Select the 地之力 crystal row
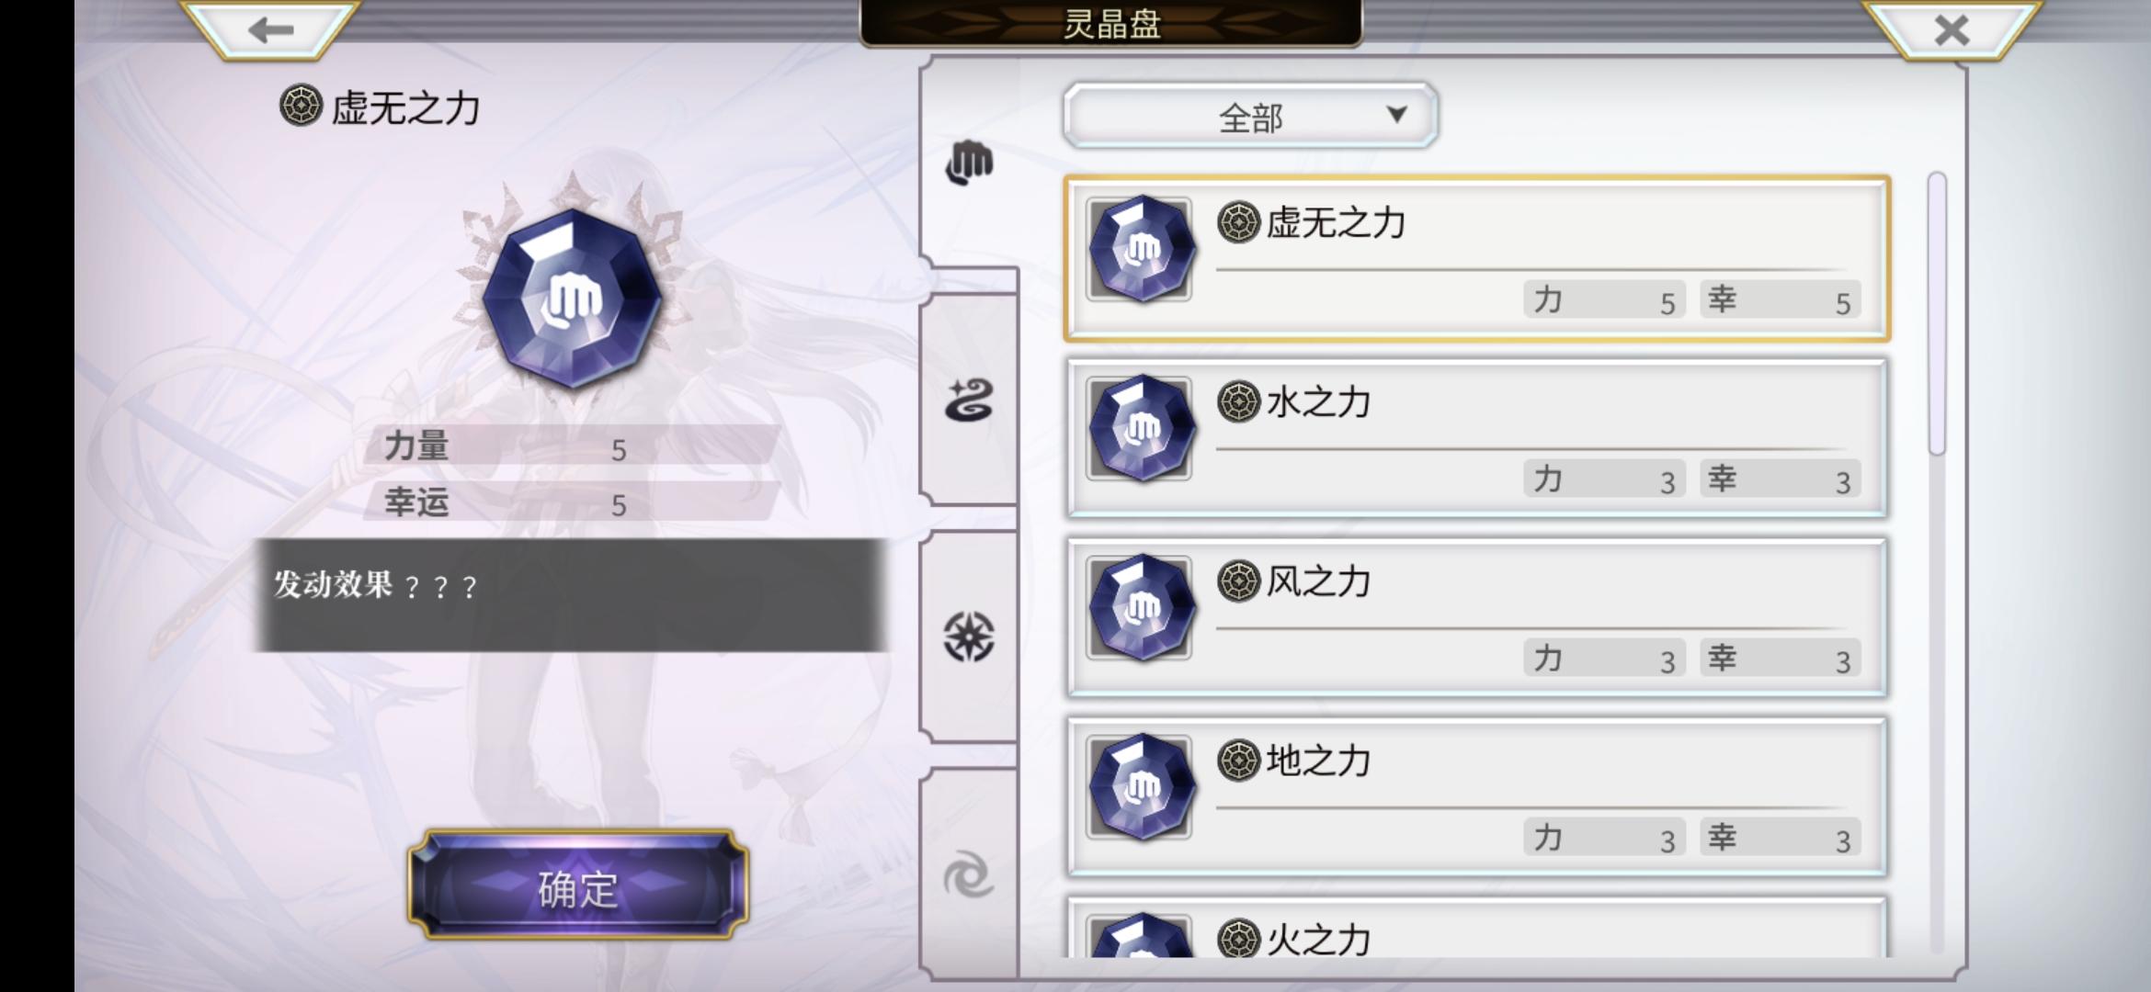The image size is (2151, 992). click(1477, 796)
